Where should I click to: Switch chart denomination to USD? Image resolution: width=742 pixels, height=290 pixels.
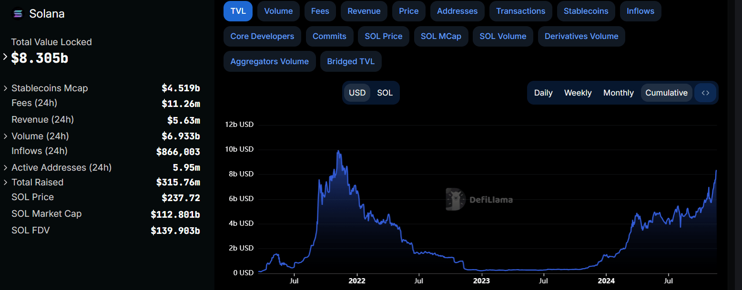(357, 93)
